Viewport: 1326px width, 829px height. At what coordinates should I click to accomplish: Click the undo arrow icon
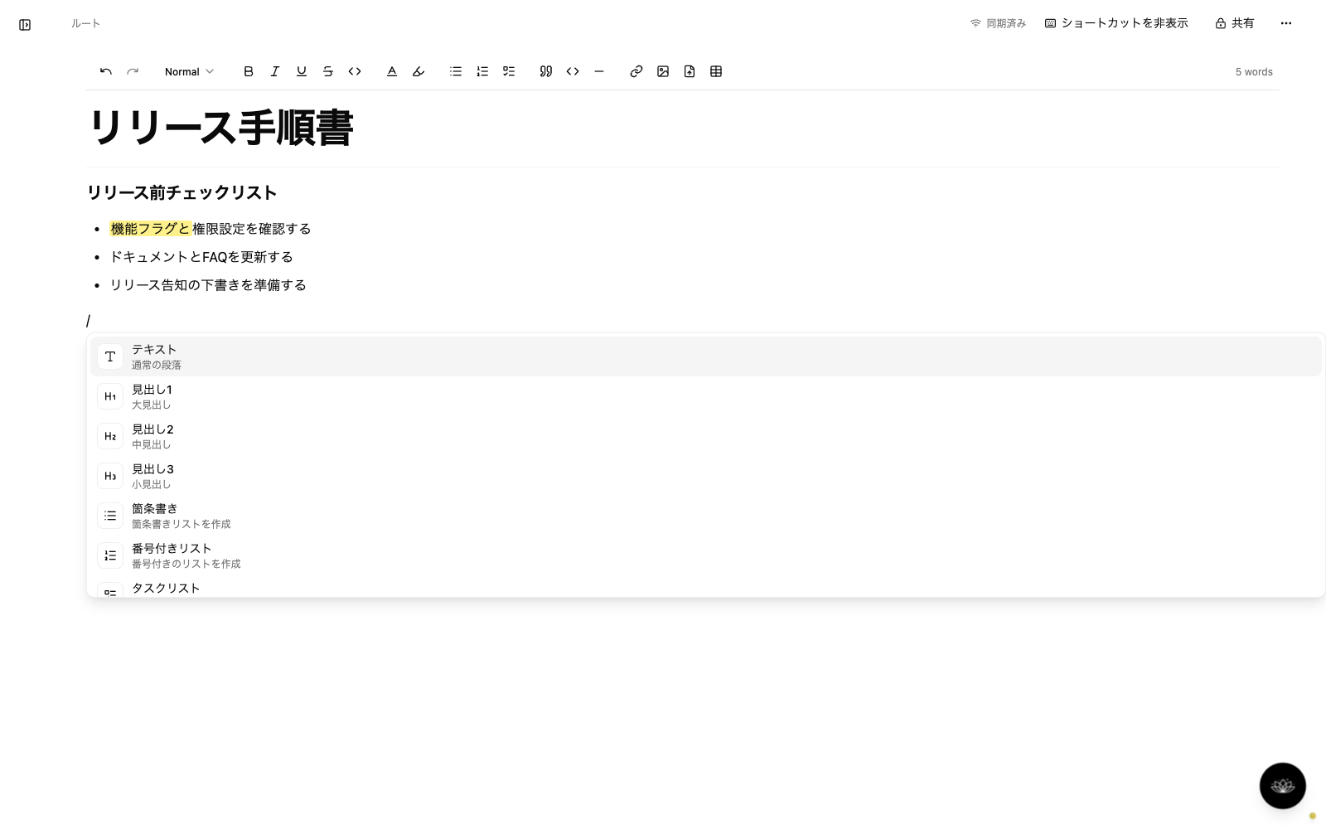tap(106, 71)
